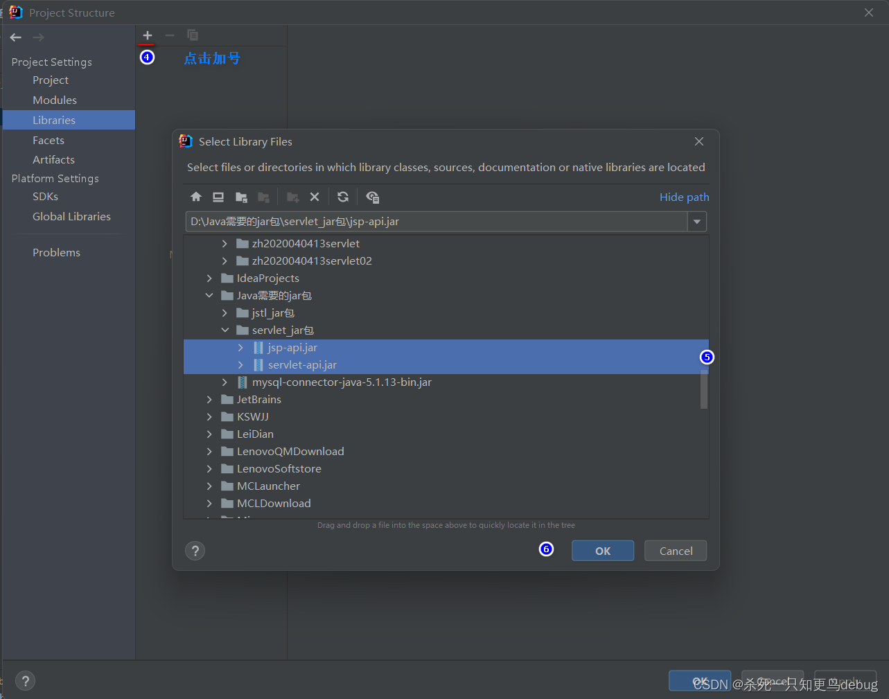The width and height of the screenshot is (889, 699).
Task: Click OK in Select Library Files dialog
Action: tap(603, 551)
